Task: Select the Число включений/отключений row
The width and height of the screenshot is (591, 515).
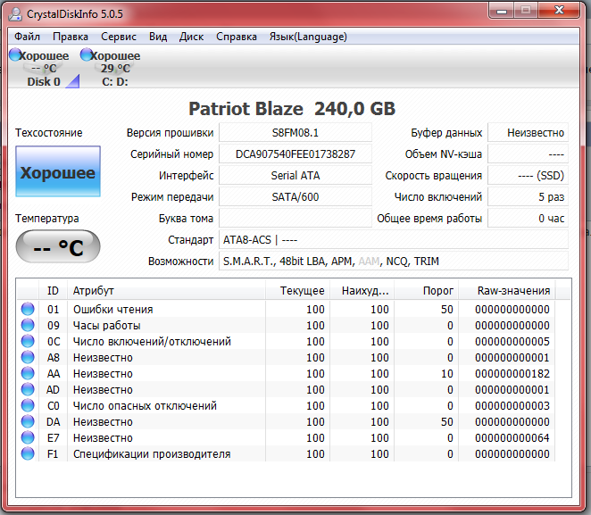Action: 286,341
